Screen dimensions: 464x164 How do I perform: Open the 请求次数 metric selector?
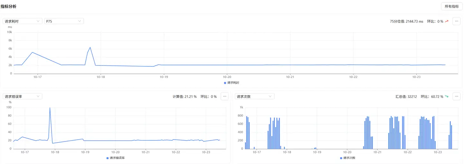pyautogui.click(x=254, y=96)
